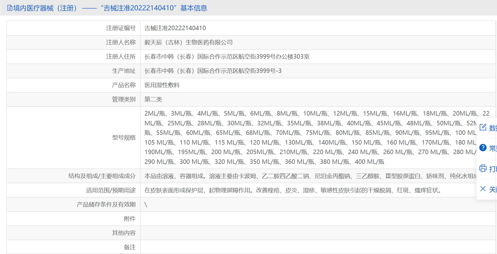Click the 附件 label

(x=130, y=219)
